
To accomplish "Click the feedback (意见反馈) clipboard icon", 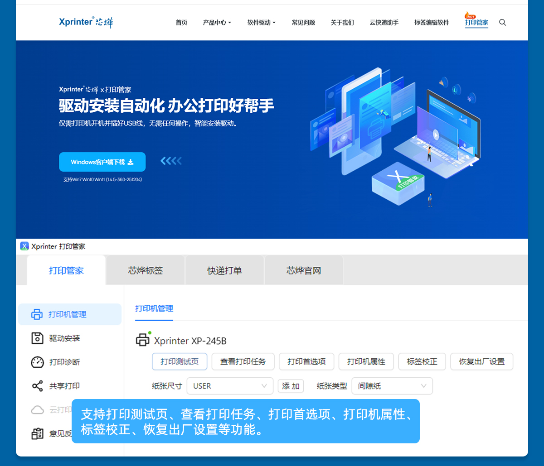I will pos(37,434).
